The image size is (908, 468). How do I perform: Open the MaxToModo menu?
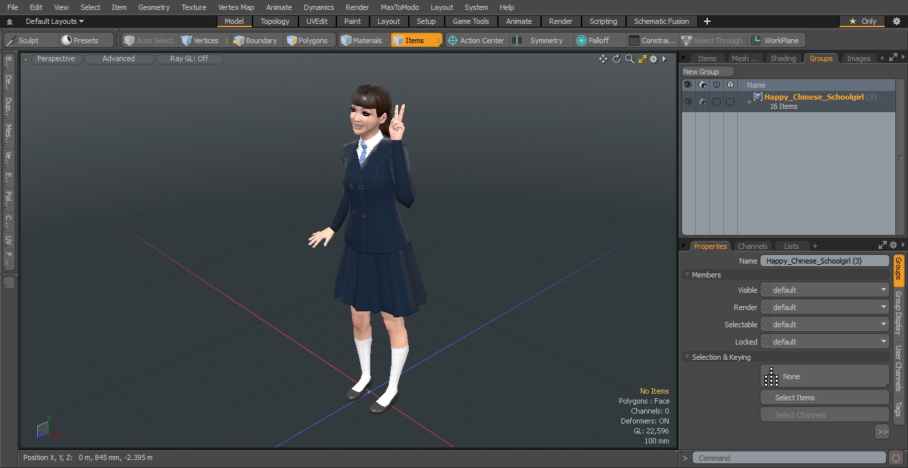399,7
